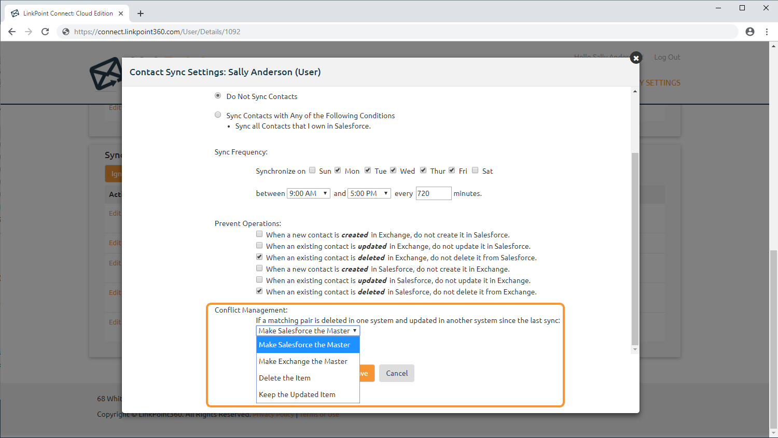The width and height of the screenshot is (778, 438).
Task: Open the Chrome options menu
Action: click(767, 32)
